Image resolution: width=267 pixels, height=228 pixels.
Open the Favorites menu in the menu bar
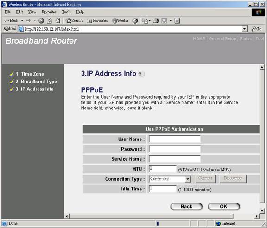pyautogui.click(x=49, y=12)
